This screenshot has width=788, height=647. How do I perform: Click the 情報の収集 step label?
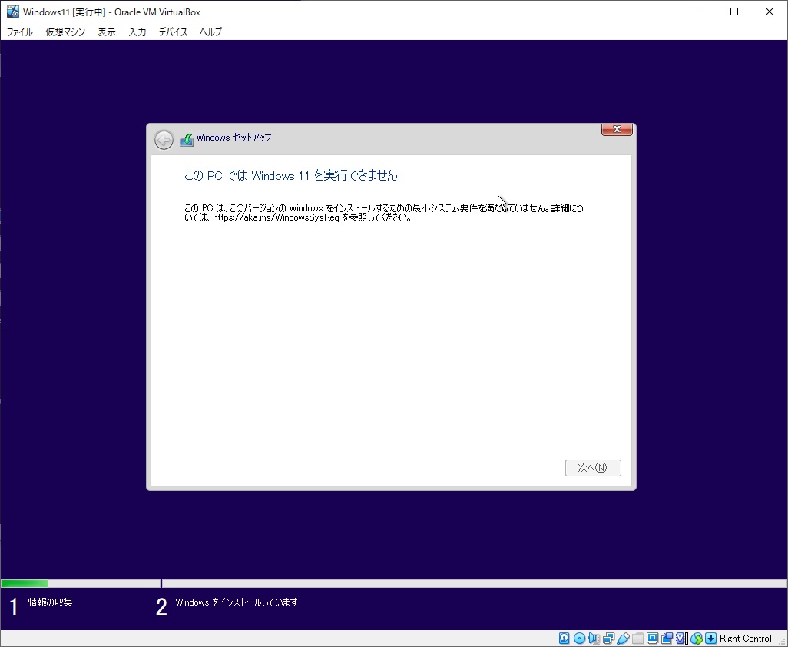coord(50,602)
